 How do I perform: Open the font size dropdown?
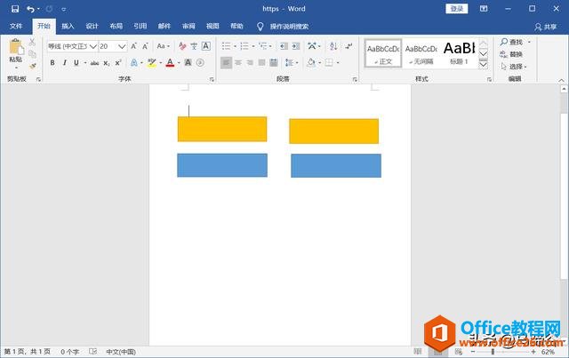(122, 46)
